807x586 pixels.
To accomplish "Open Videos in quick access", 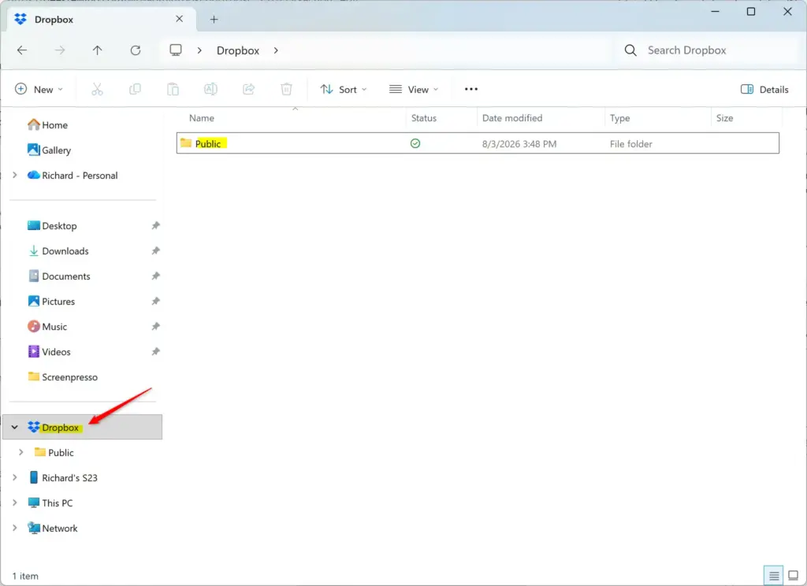I will coord(49,351).
